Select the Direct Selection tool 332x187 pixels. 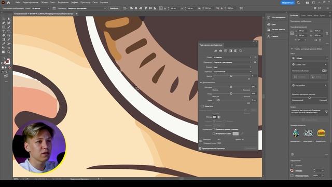[9, 19]
